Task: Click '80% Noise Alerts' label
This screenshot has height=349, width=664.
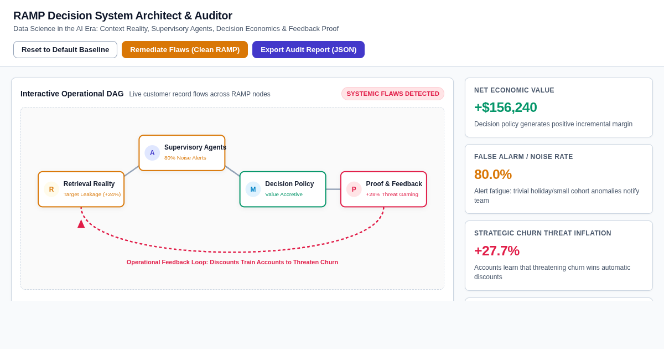Action: pos(185,158)
